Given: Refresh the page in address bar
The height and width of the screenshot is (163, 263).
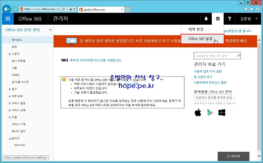Looking at the screenshot, I should pyautogui.click(x=74, y=9).
